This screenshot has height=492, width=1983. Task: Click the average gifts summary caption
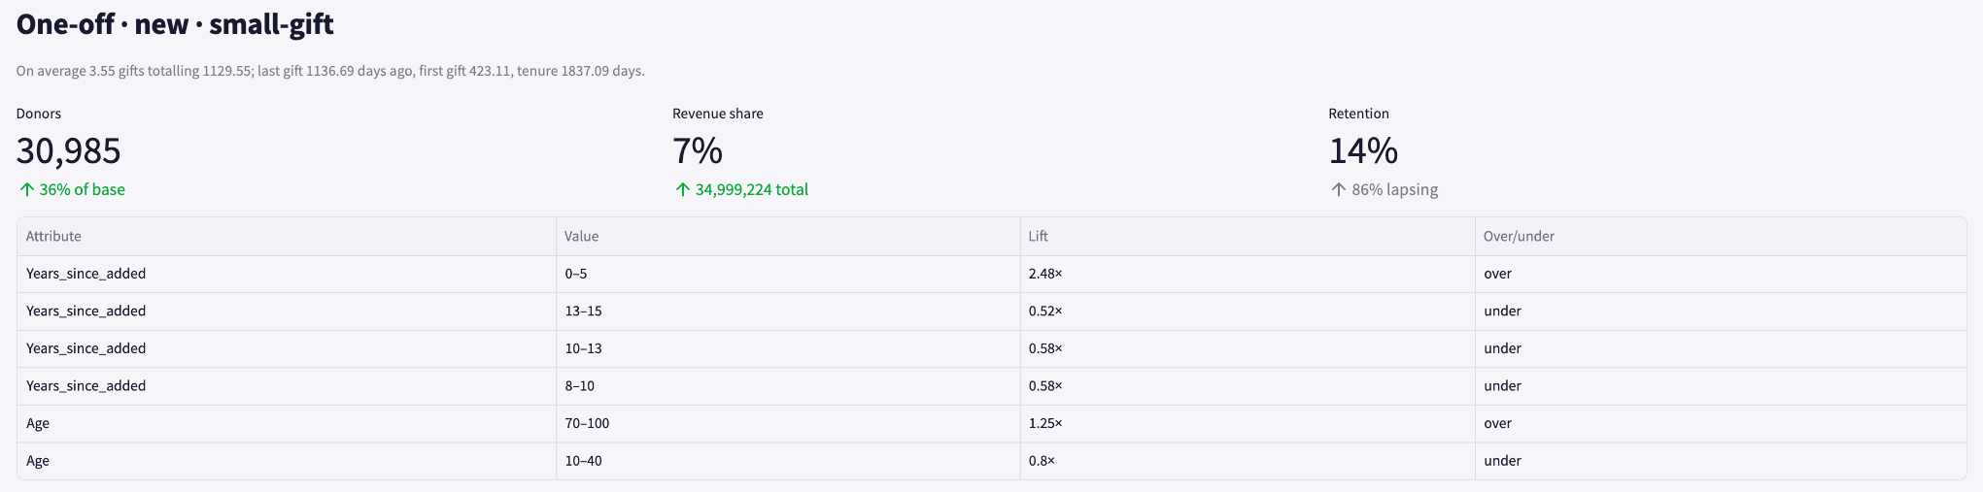tap(330, 71)
